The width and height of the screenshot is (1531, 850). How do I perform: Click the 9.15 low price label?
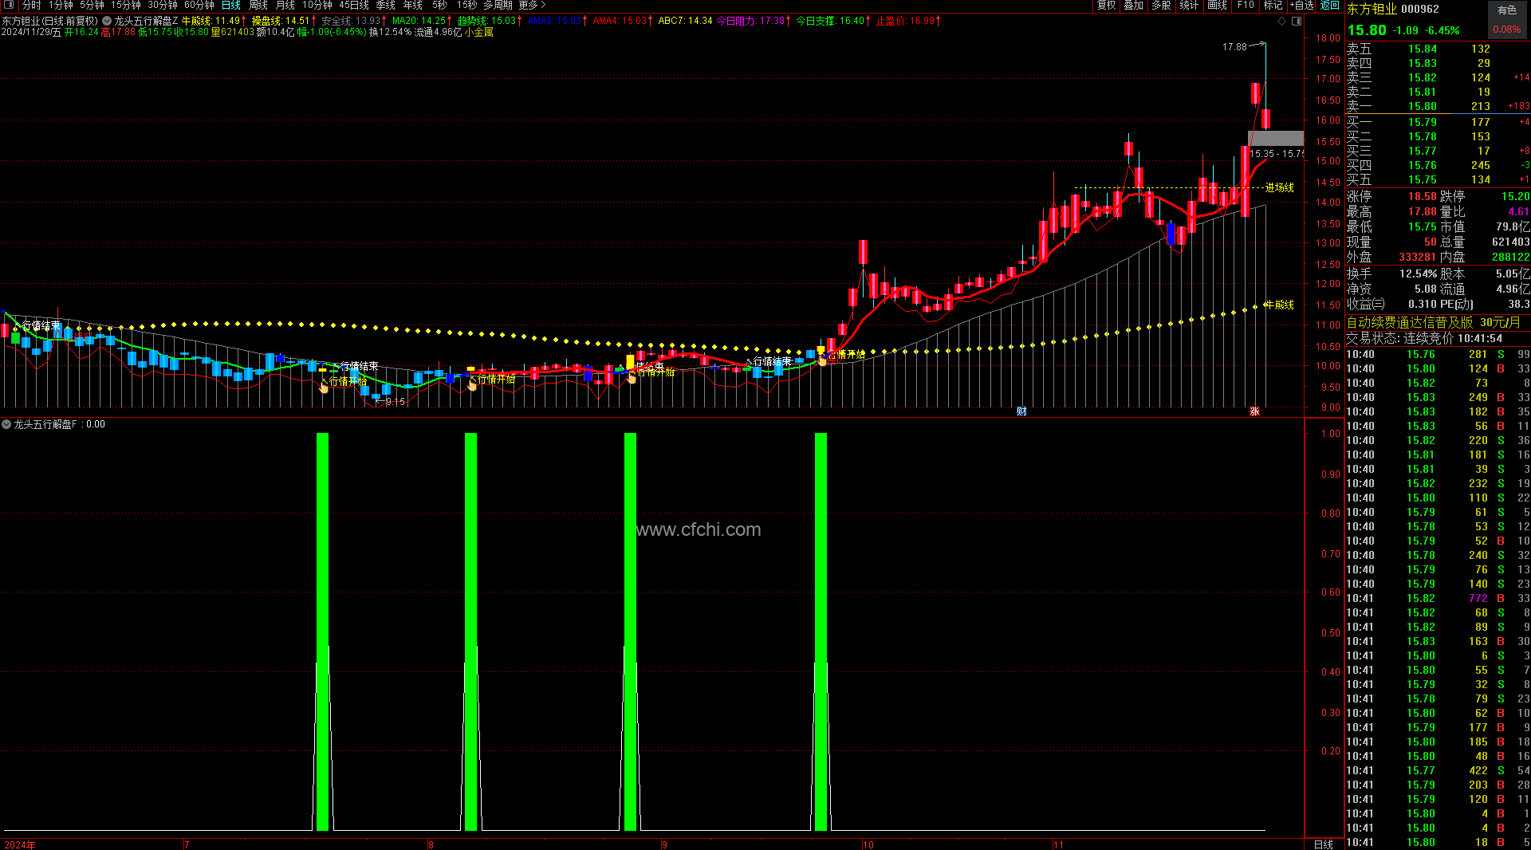tap(396, 402)
